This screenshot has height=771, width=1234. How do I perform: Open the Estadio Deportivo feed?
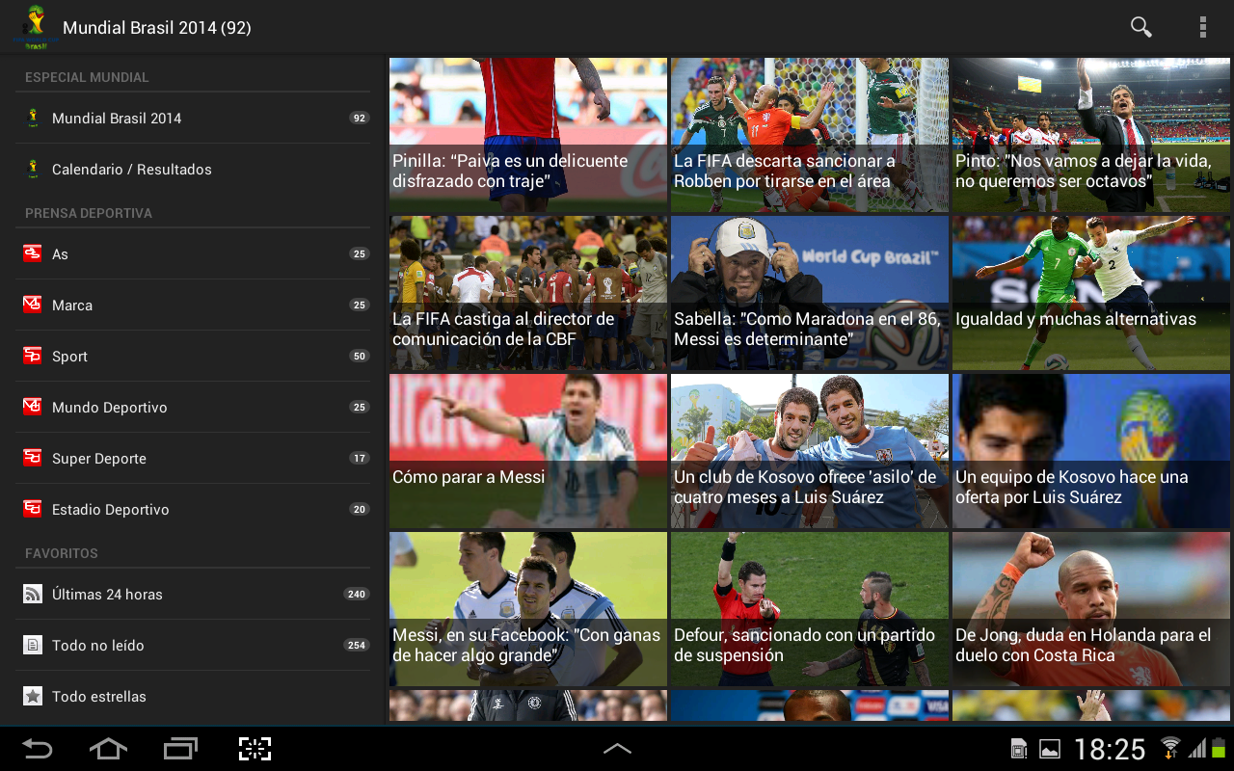point(193,509)
